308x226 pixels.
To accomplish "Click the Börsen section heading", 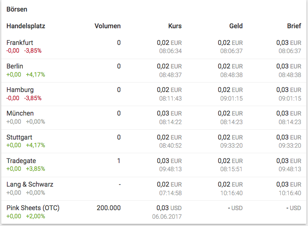I will point(17,9).
